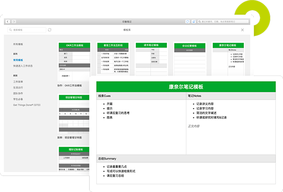Click the caption 效率：项目管理甘特图
The width and height of the screenshot is (283, 192).
(x=70, y=137)
